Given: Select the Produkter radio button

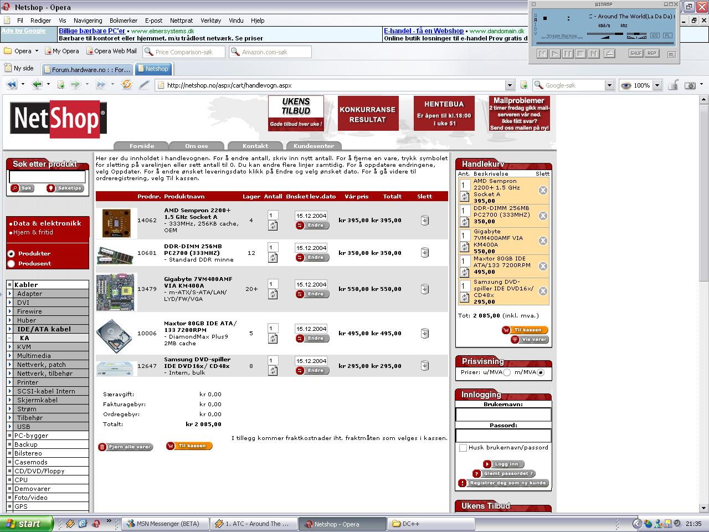Looking at the screenshot, I should pyautogui.click(x=11, y=253).
